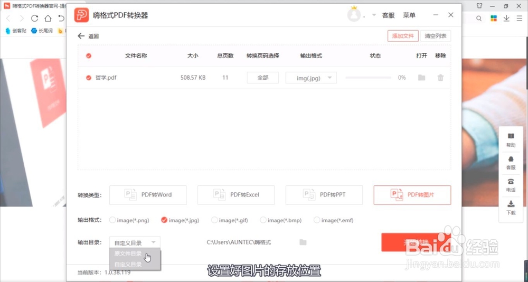Click 返回 text link

(x=93, y=36)
